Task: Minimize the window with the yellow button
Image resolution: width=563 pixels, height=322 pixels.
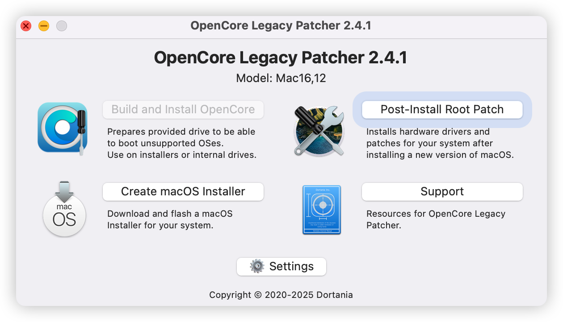Action: (x=44, y=26)
